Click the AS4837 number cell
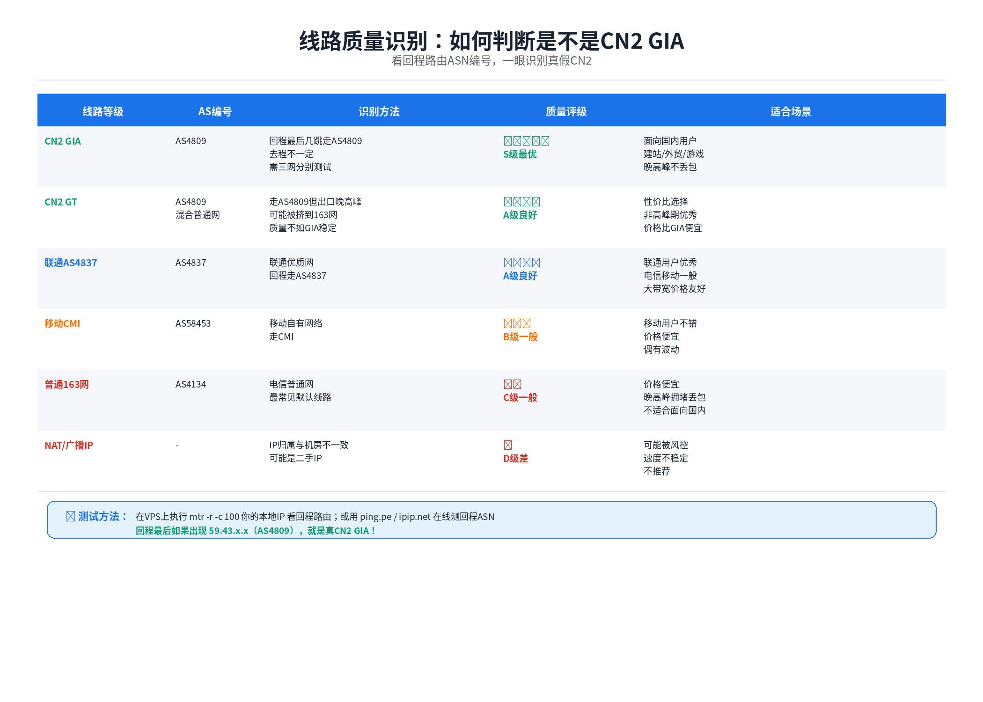The width and height of the screenshot is (983, 702). click(x=191, y=263)
